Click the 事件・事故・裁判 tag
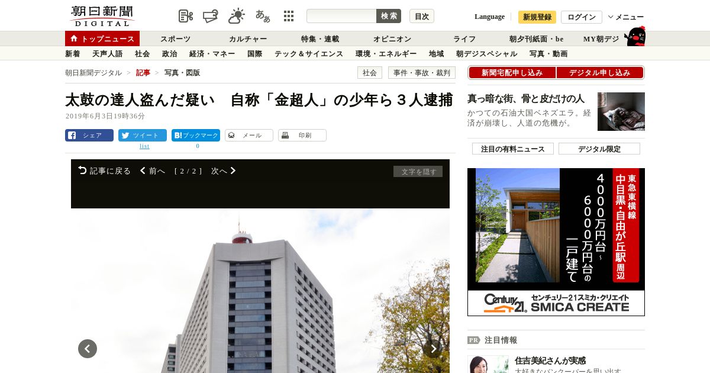Image resolution: width=710 pixels, height=373 pixels. coord(422,72)
